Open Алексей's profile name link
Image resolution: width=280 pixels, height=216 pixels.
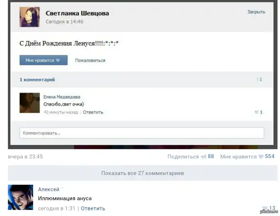click(48, 189)
